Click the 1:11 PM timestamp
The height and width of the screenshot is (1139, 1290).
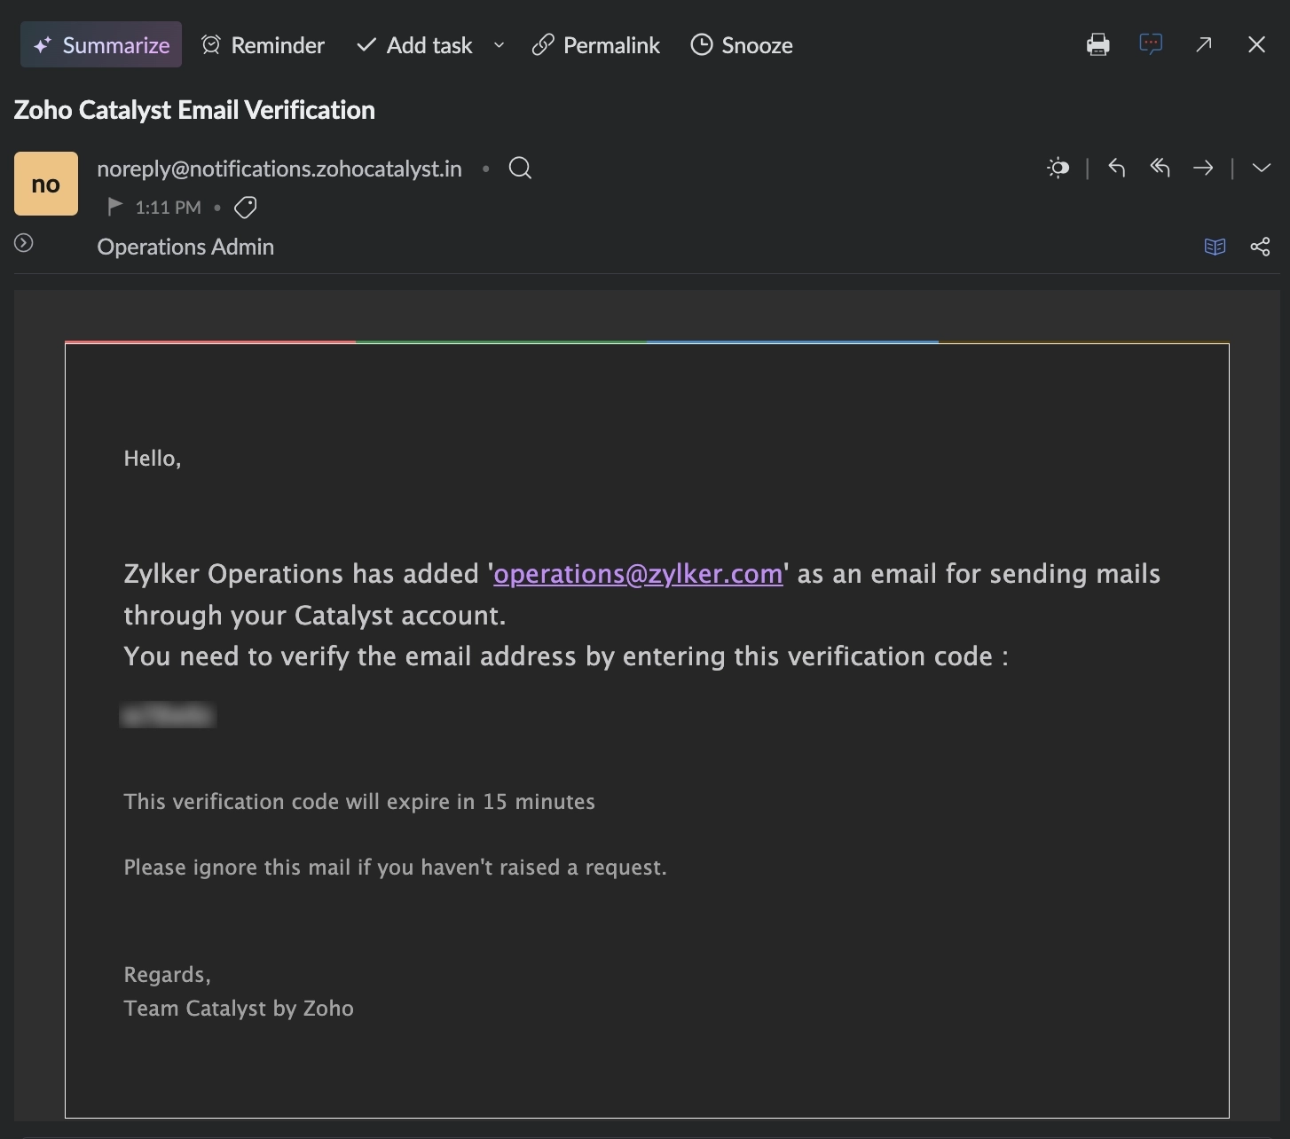point(168,208)
